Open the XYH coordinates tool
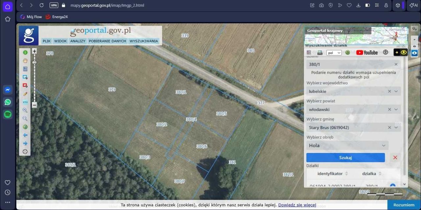 [x=25, y=102]
